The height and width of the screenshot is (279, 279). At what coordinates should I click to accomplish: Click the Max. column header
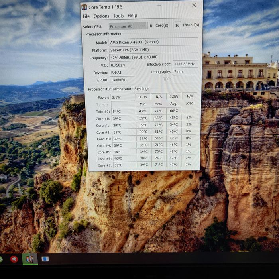pos(158,104)
